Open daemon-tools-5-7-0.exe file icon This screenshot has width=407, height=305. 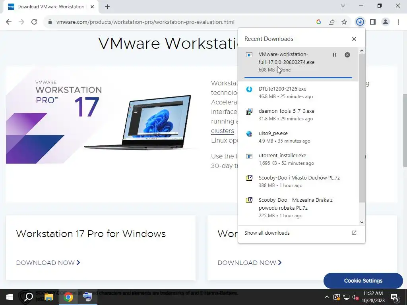point(249,112)
